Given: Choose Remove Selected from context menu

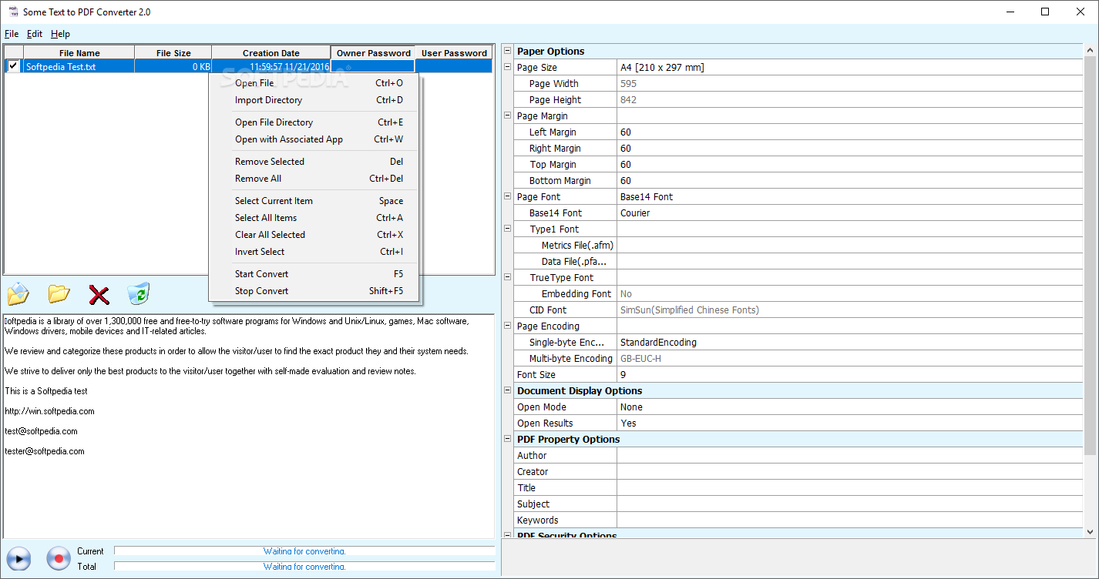Looking at the screenshot, I should (x=314, y=162).
